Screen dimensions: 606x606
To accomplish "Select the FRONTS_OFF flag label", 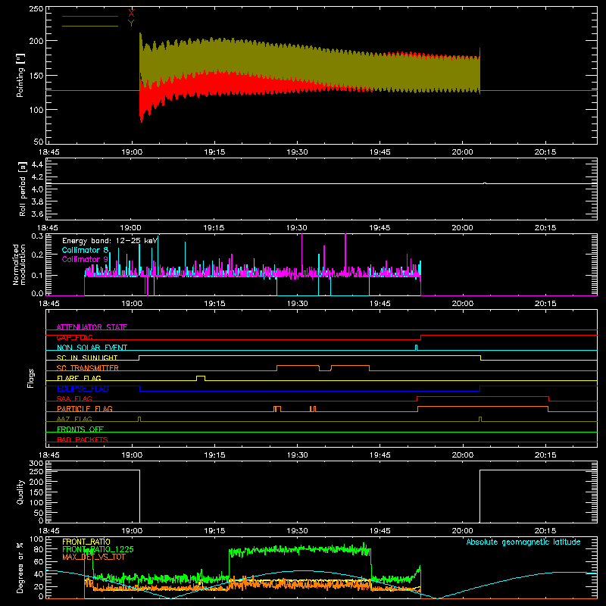I will 80,429.
